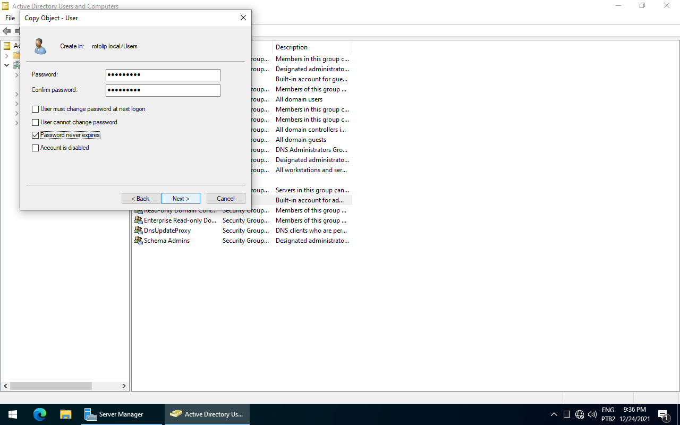Open Microsoft Edge from the taskbar
This screenshot has width=680, height=425.
[x=40, y=414]
